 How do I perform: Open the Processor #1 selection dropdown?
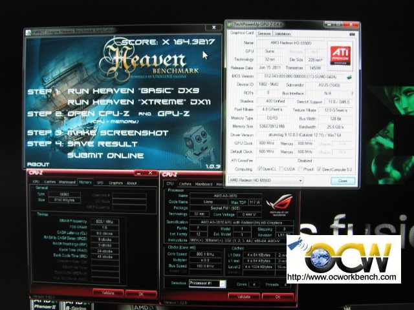pyautogui.click(x=208, y=284)
